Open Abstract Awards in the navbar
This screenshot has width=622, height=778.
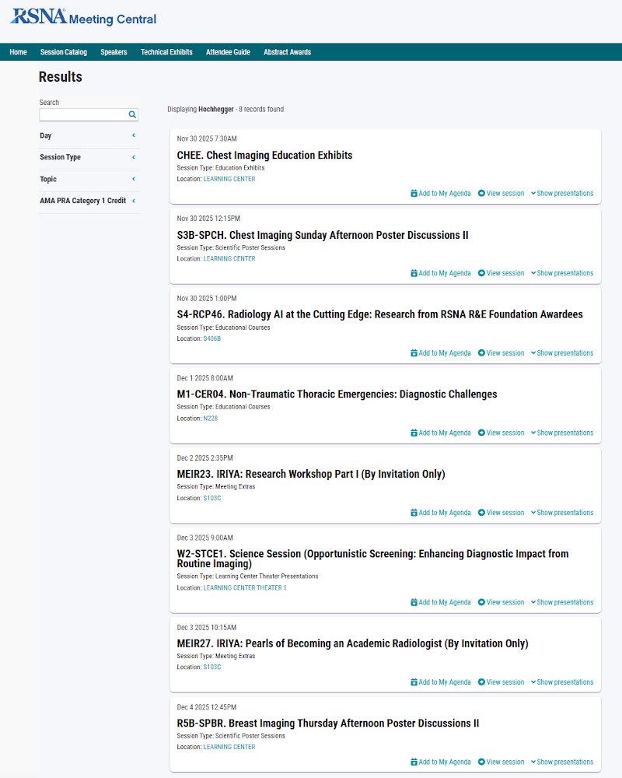(287, 52)
